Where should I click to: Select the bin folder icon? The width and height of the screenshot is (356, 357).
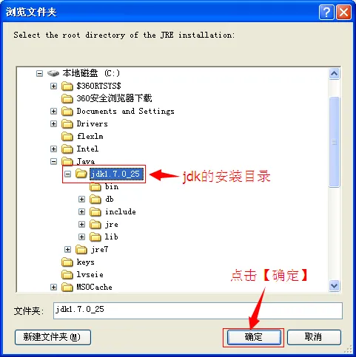click(x=95, y=187)
